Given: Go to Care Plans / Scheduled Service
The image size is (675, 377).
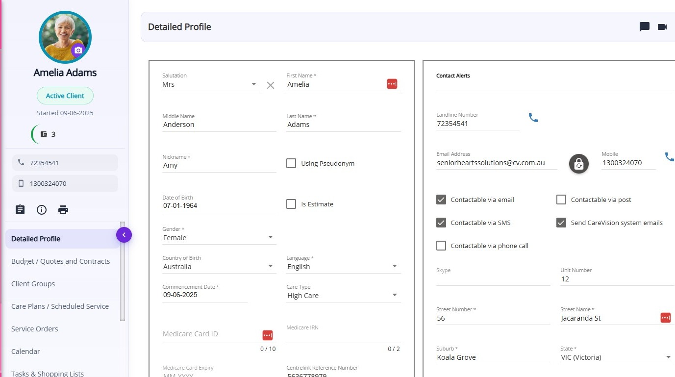Looking at the screenshot, I should pos(60,306).
